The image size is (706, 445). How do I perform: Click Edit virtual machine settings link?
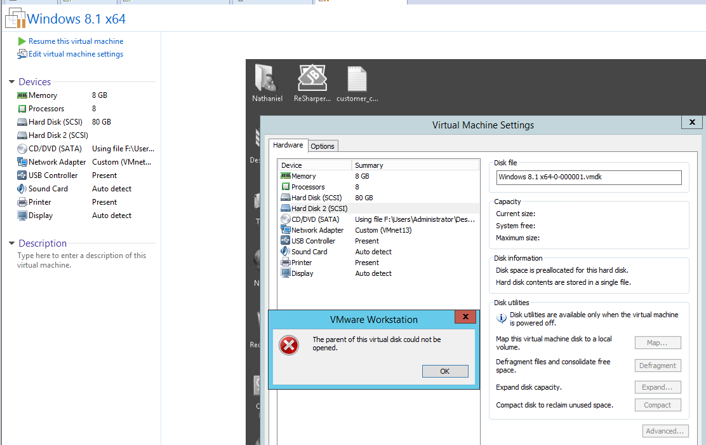pos(76,54)
